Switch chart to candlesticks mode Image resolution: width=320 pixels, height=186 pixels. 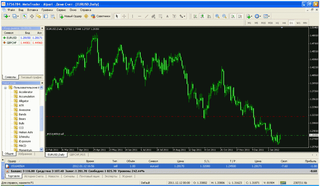coord(202,16)
